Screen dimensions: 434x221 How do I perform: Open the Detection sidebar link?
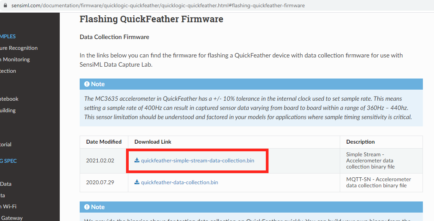pyautogui.click(x=8, y=71)
